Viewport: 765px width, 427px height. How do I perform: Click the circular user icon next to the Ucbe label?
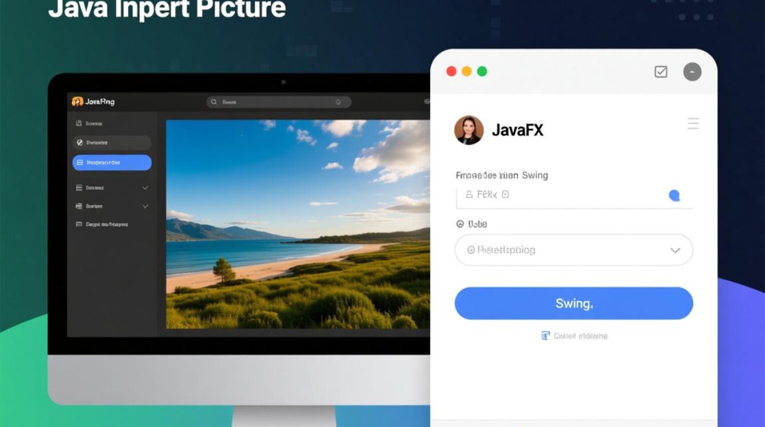460,224
